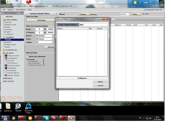The width and height of the screenshot is (171, 137).
Task: Open Skype from the taskbar
Action: [x=47, y=118]
